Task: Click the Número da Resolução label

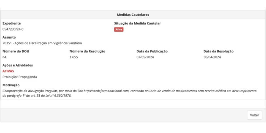Action: pos(87,51)
